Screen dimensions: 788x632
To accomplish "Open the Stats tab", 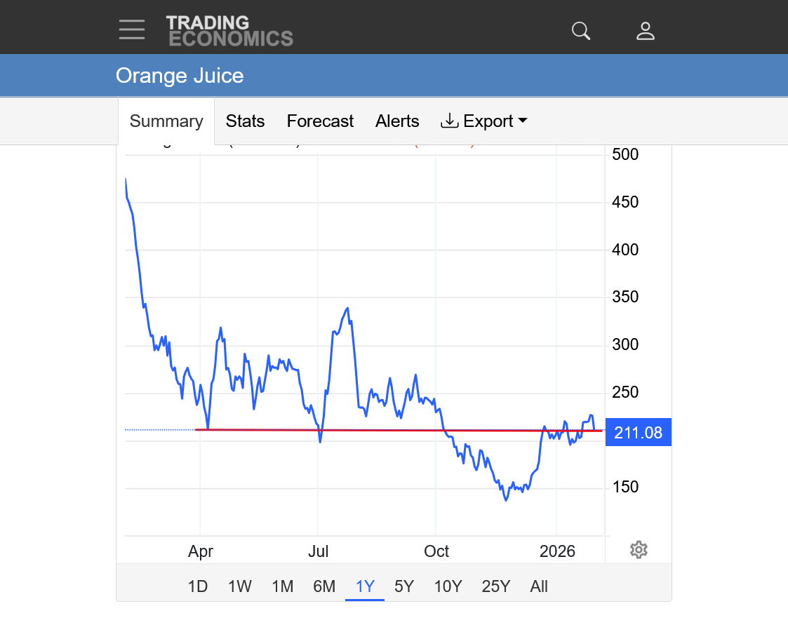I will (245, 121).
